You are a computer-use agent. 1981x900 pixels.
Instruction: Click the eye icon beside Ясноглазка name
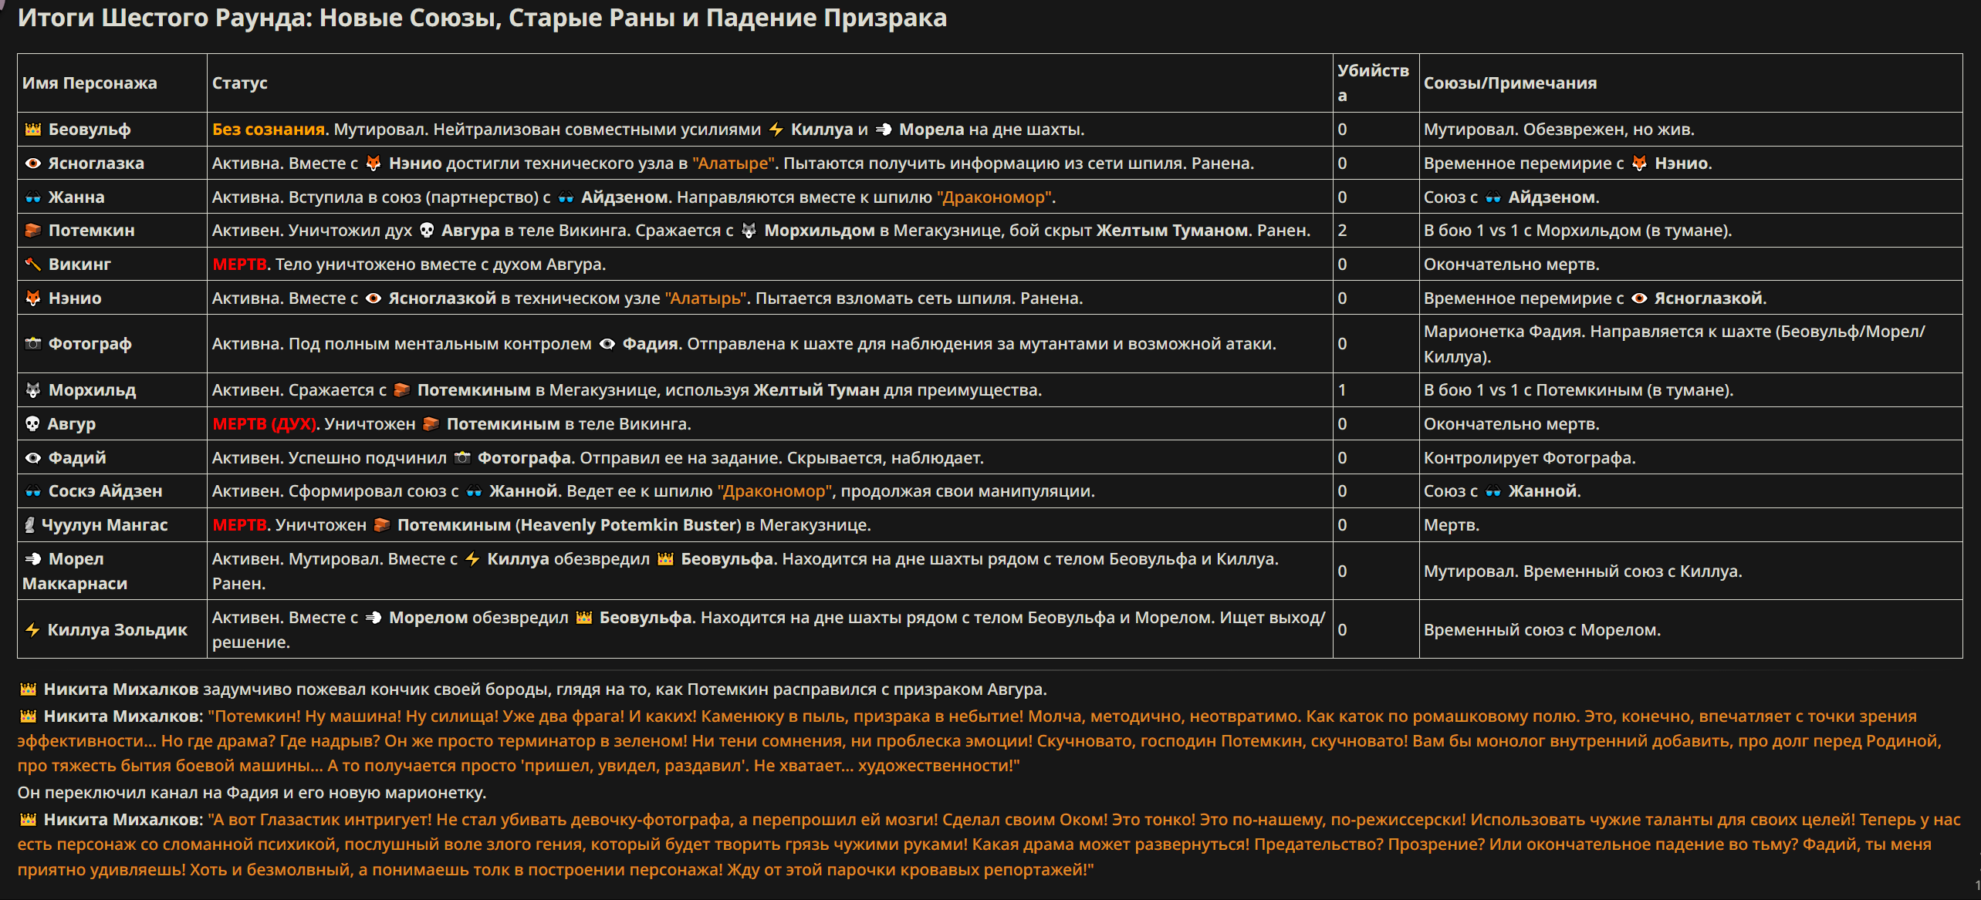pyautogui.click(x=32, y=163)
